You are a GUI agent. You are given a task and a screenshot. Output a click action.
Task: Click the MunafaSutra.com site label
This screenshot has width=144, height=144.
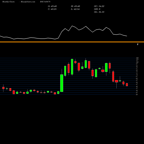(28, 2)
